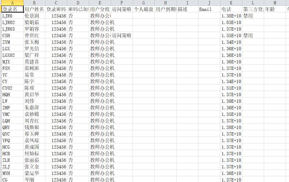This screenshot has height=182, width=289.
Task: Click the name cell 黄启华
Action: (x=34, y=95)
